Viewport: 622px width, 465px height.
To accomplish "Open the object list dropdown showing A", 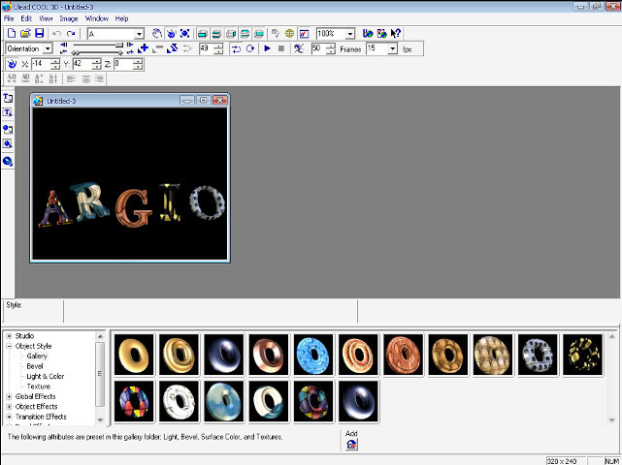I will [x=139, y=34].
